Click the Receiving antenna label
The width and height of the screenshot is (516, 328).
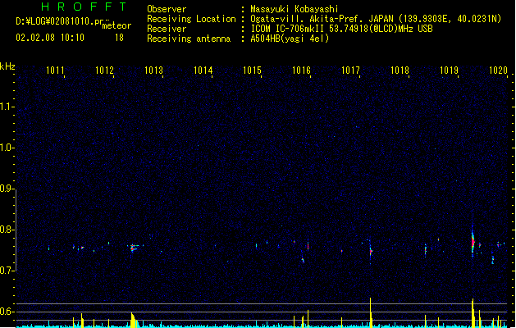189,39
